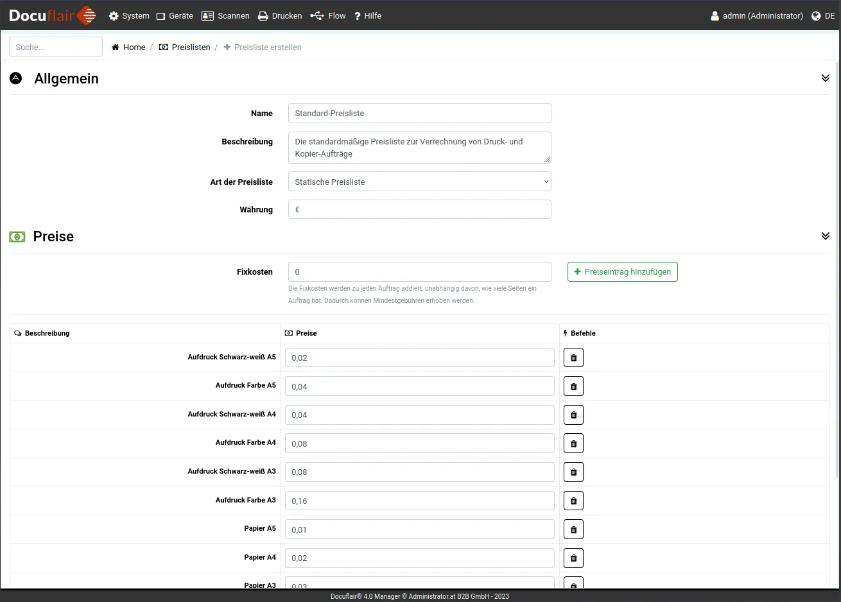Navigate to Home breadcrumb
This screenshot has height=602, width=841.
(128, 47)
